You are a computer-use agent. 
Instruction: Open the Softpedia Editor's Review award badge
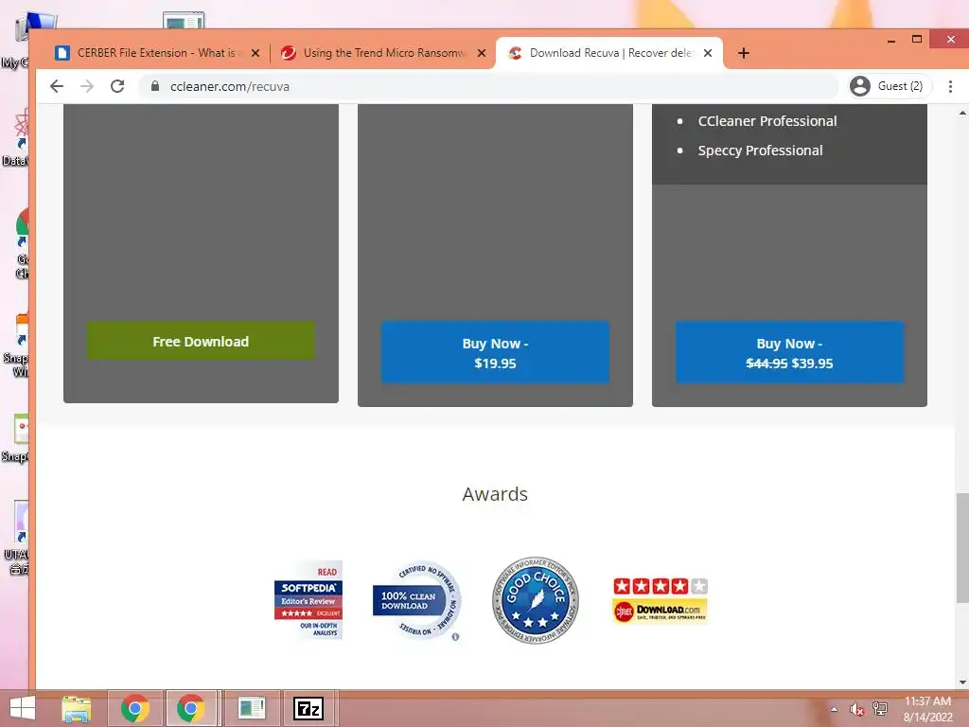[x=308, y=599]
